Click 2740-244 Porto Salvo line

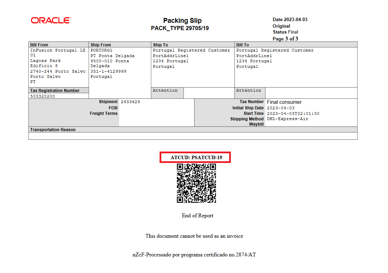pos(58,71)
